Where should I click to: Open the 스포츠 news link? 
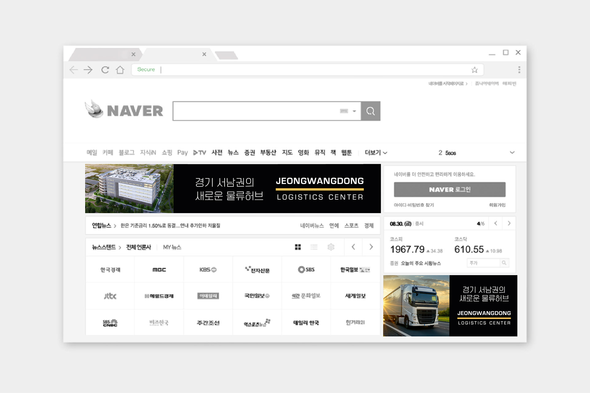pos(351,226)
